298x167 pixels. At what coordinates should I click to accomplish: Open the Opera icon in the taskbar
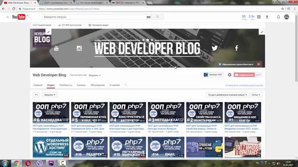(28, 163)
